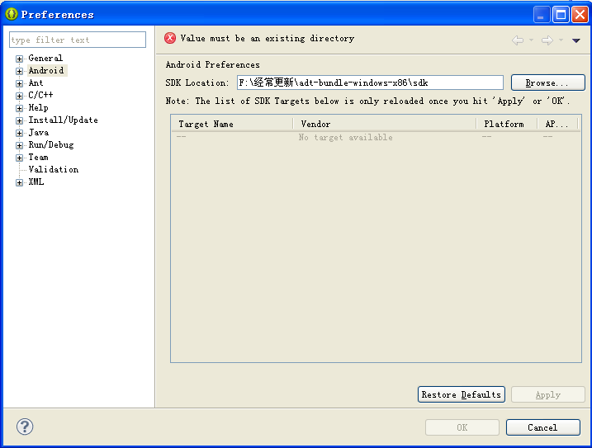The image size is (592, 448).
Task: Select General in the preferences tree
Action: pos(45,58)
